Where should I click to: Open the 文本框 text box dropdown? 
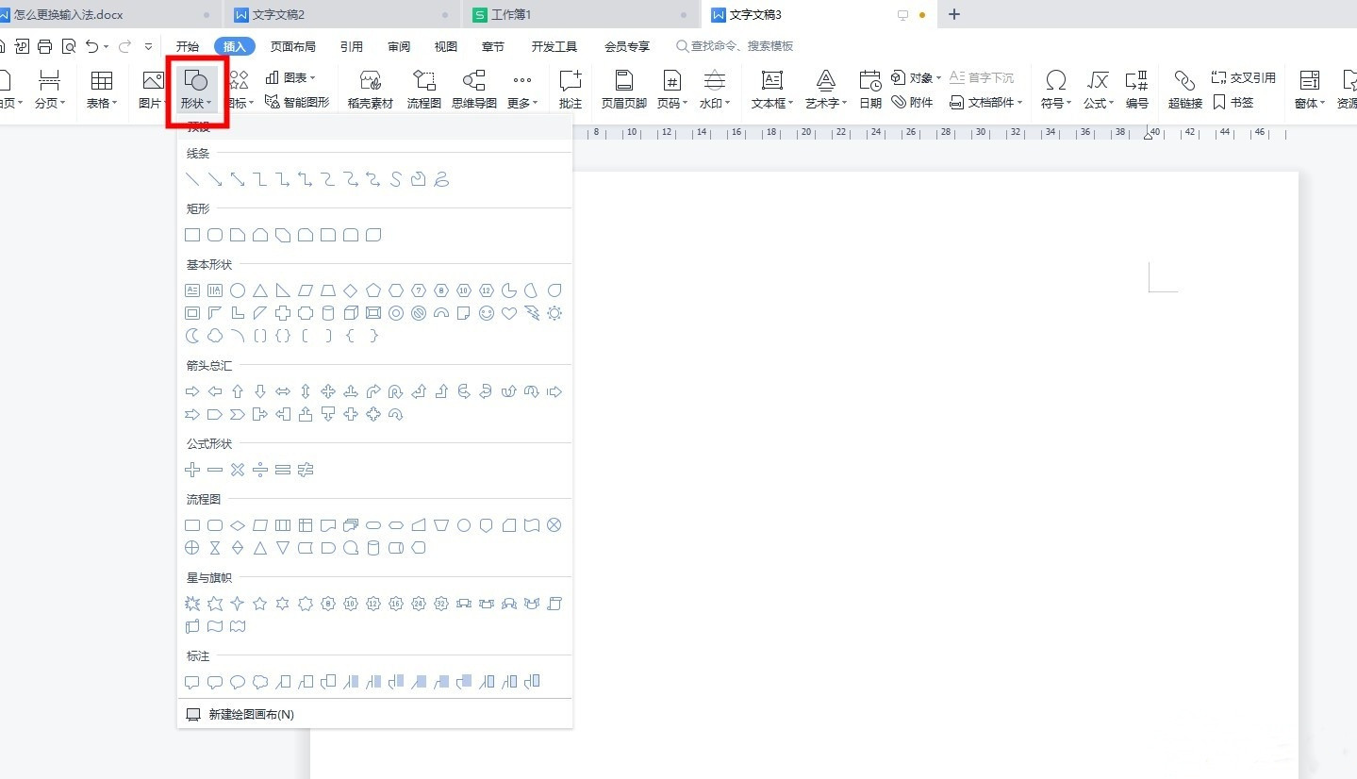(x=772, y=90)
